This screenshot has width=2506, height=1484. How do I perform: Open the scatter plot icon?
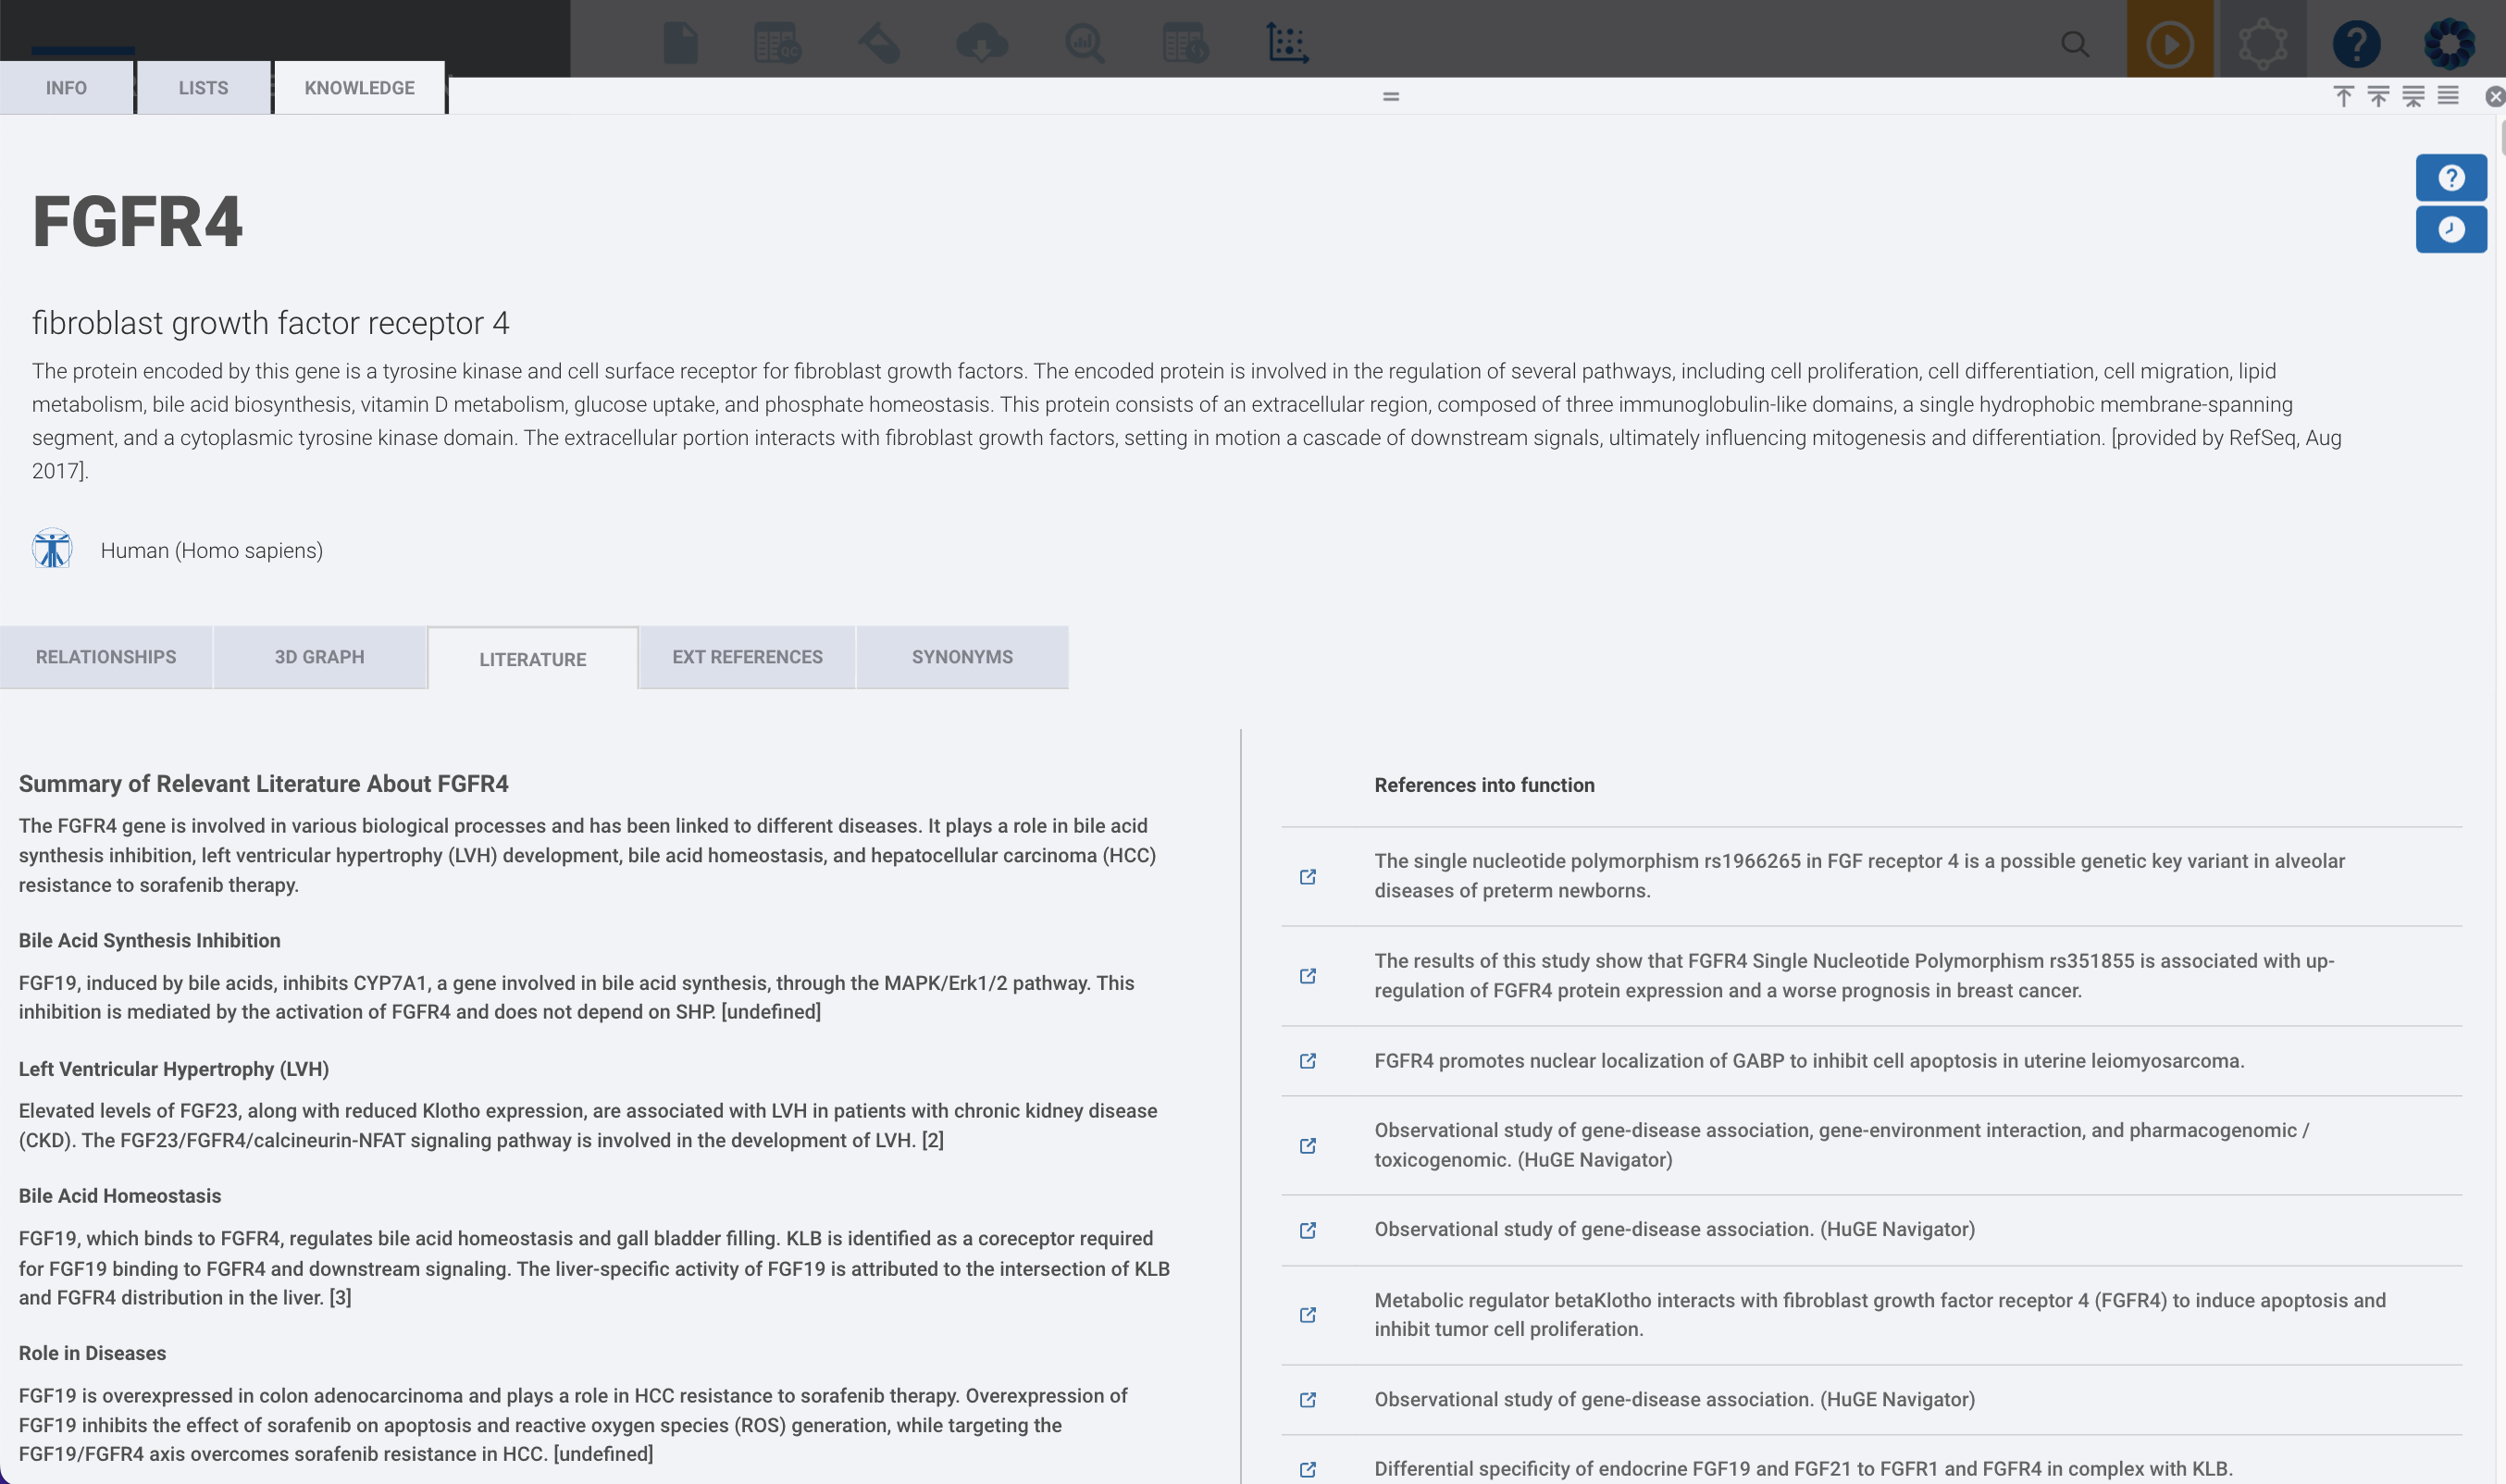click(x=1288, y=43)
